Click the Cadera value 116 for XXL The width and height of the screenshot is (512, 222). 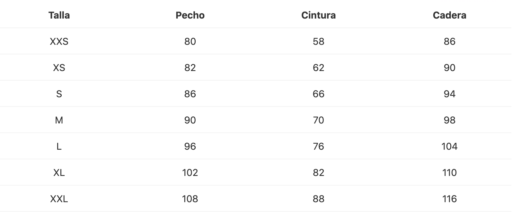pyautogui.click(x=450, y=199)
